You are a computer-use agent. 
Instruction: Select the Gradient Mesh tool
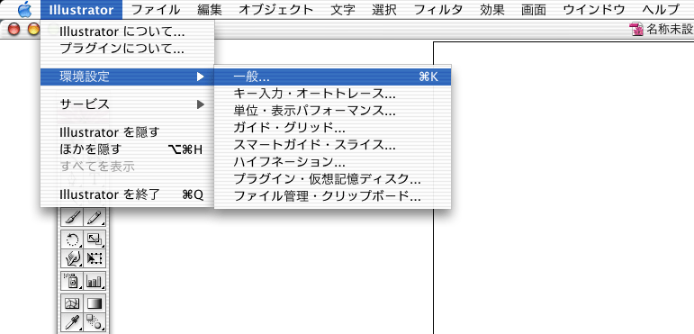coord(72,303)
